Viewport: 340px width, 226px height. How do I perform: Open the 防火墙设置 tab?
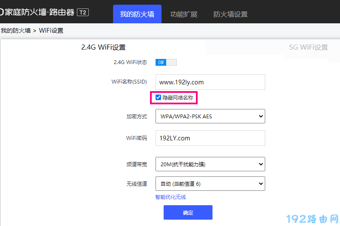point(230,14)
